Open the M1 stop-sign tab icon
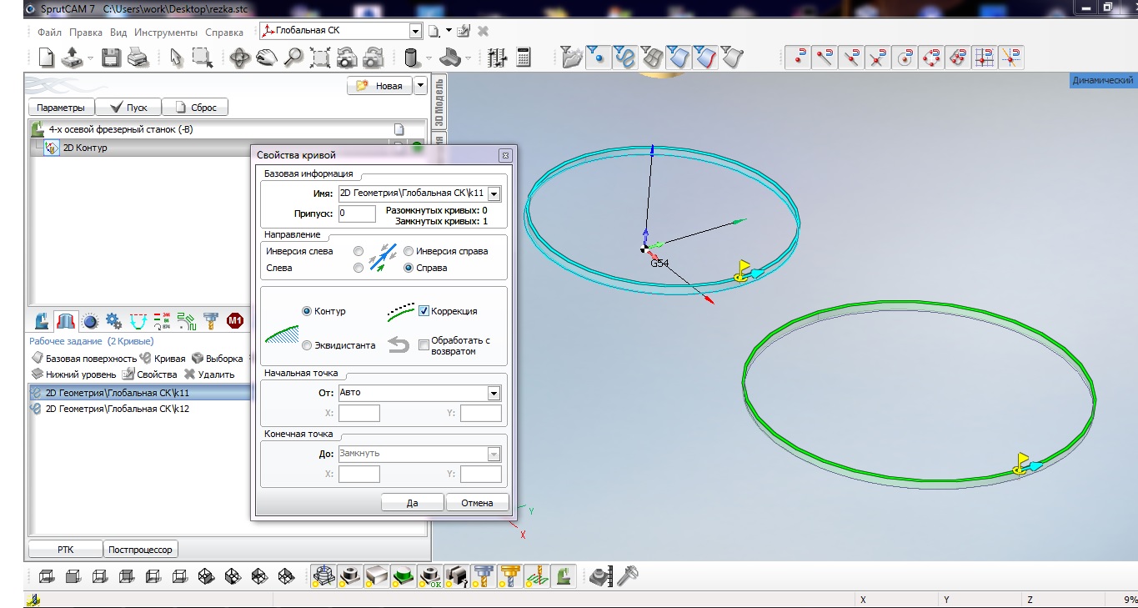The width and height of the screenshot is (1138, 608). coord(235,321)
